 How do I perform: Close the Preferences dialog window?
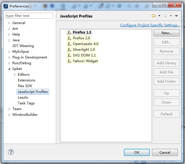coord(175,5)
